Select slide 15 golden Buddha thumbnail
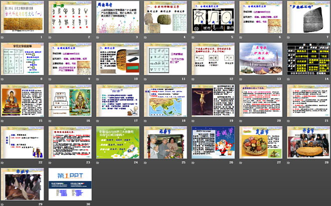The height and width of the screenshot is (206, 331). point(23,101)
